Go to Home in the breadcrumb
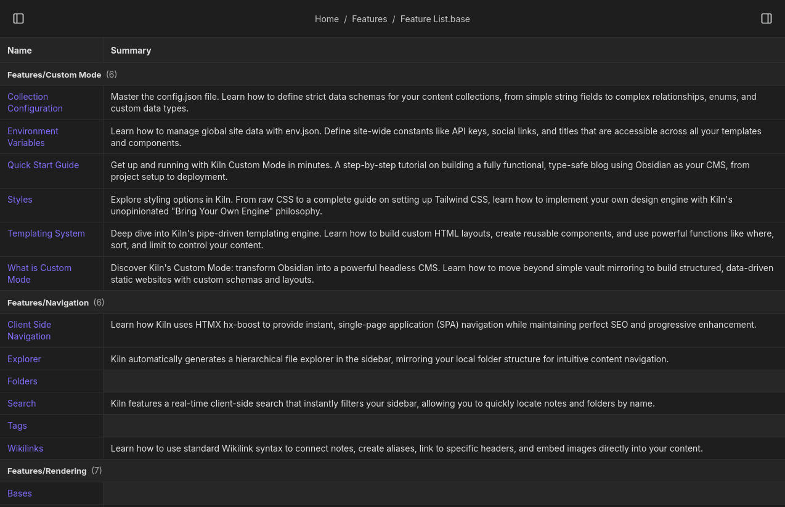The height and width of the screenshot is (507, 785). tap(327, 19)
